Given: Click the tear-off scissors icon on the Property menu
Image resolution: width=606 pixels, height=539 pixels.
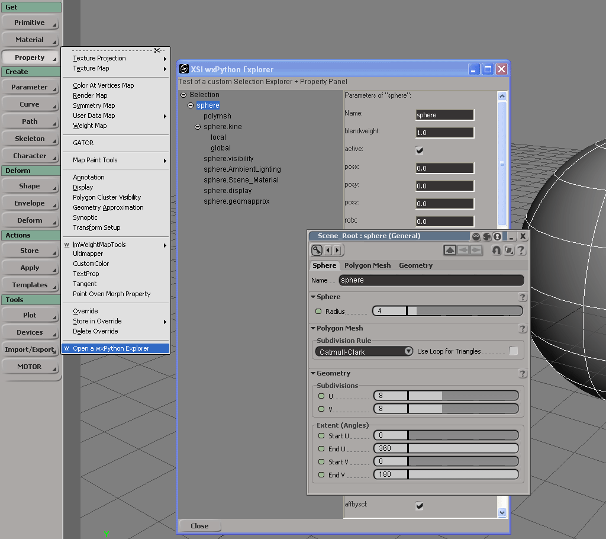Looking at the screenshot, I should 157,50.
